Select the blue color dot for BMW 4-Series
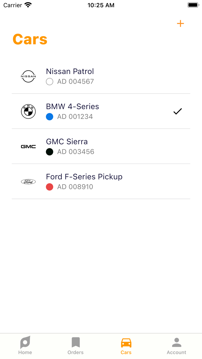The height and width of the screenshot is (359, 202). click(49, 117)
